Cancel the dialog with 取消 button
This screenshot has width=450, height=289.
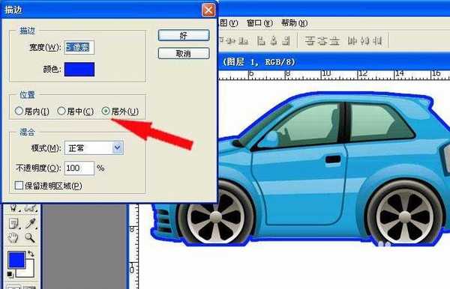tap(184, 54)
